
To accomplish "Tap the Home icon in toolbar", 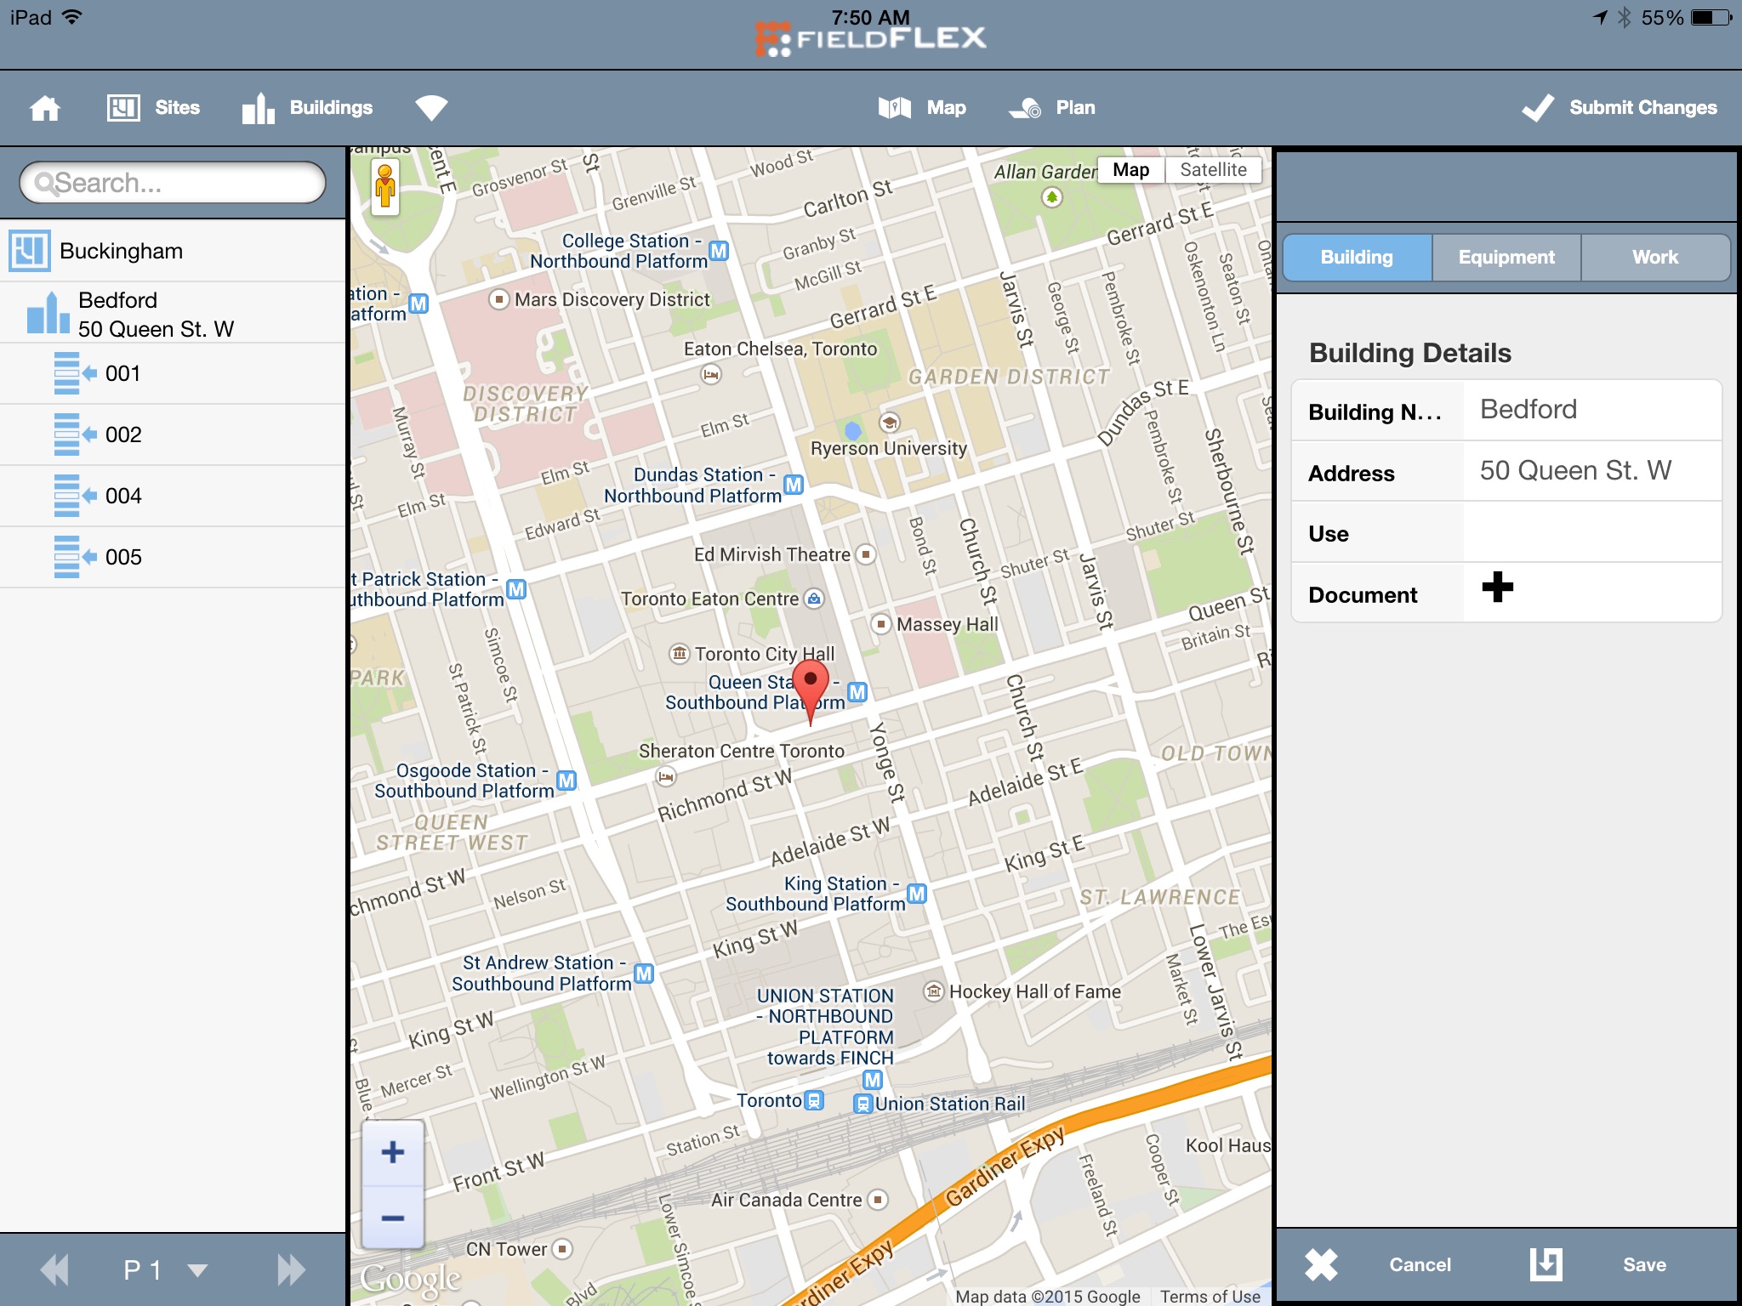I will 45,108.
